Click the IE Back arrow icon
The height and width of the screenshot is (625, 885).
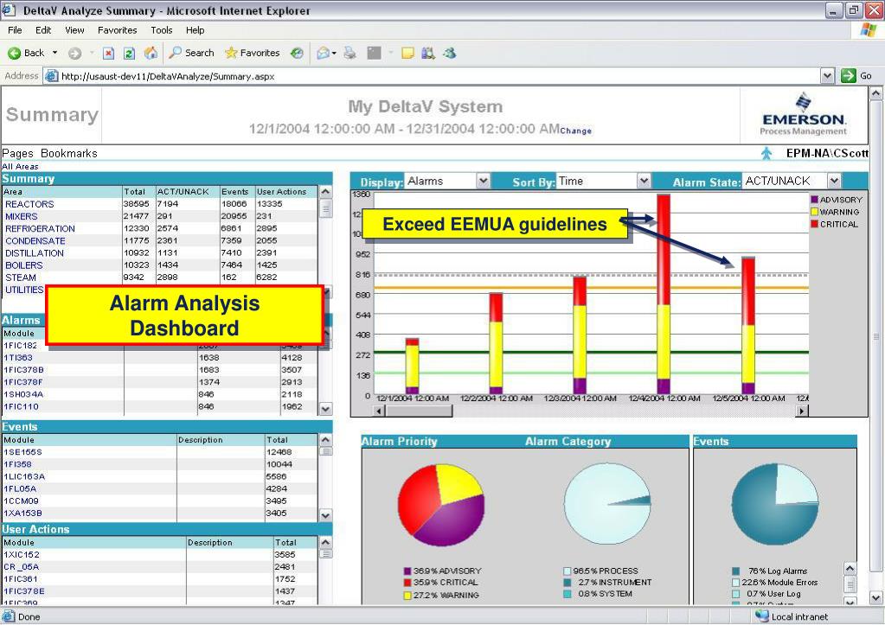coord(14,53)
